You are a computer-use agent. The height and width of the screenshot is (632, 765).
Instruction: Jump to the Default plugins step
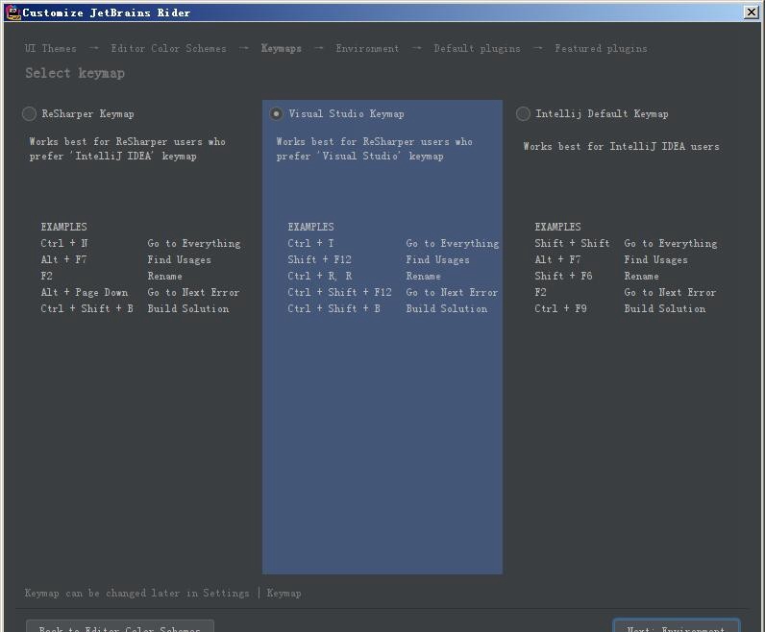click(x=477, y=48)
